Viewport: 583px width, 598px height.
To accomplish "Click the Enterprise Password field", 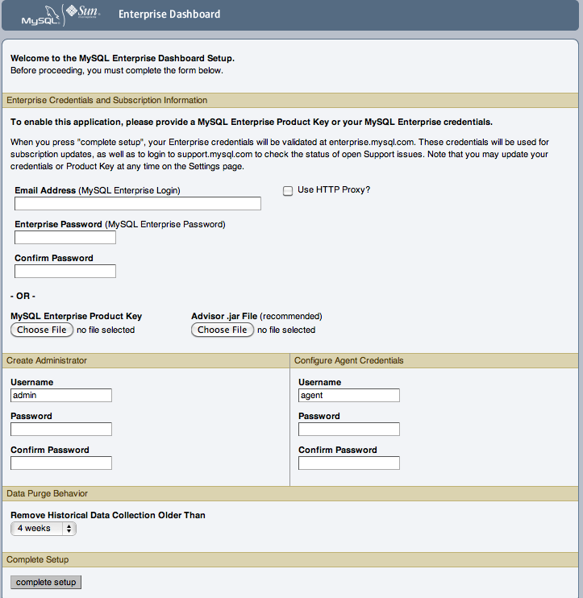I will pos(65,238).
